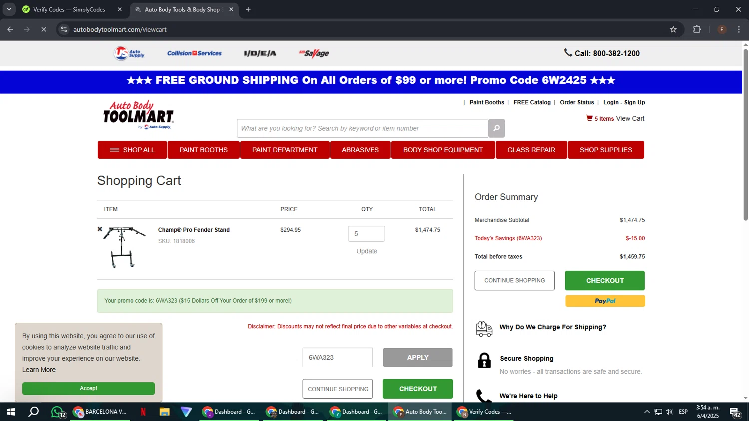Switch to Verify Codes — SimplyCodes tab
Viewport: 749px width, 421px height.
(69, 9)
